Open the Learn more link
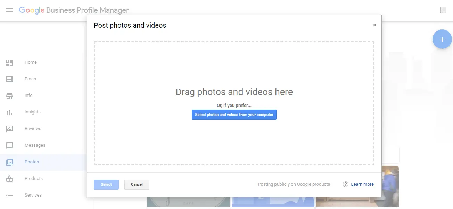453x209 pixels. coord(362,184)
